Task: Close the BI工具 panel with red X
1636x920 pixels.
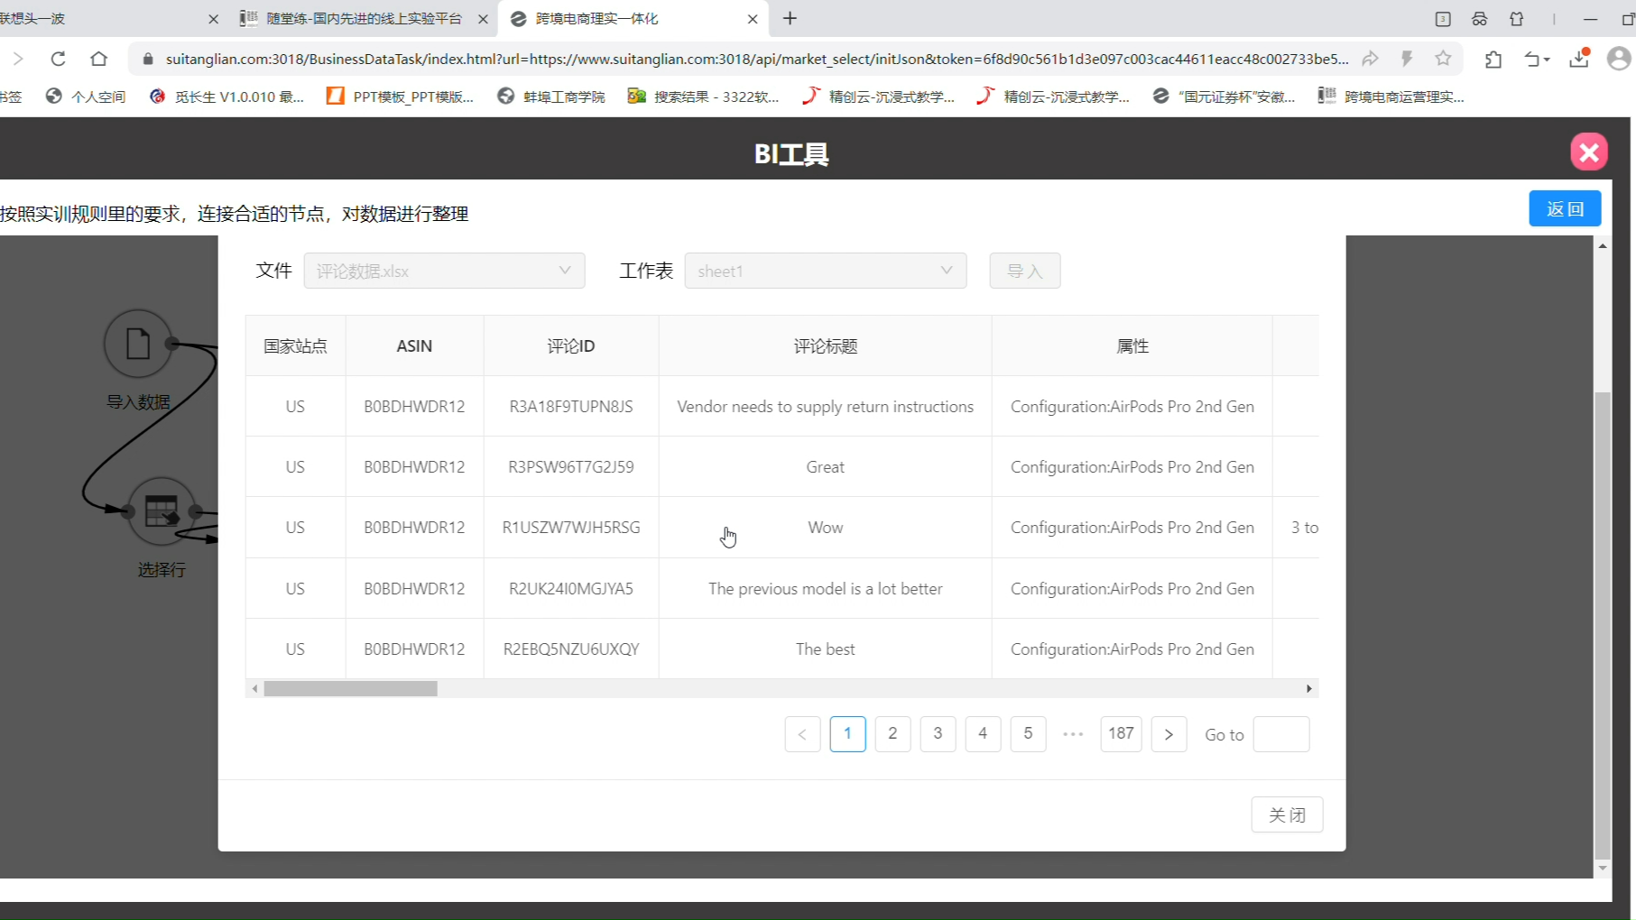Action: click(1589, 152)
